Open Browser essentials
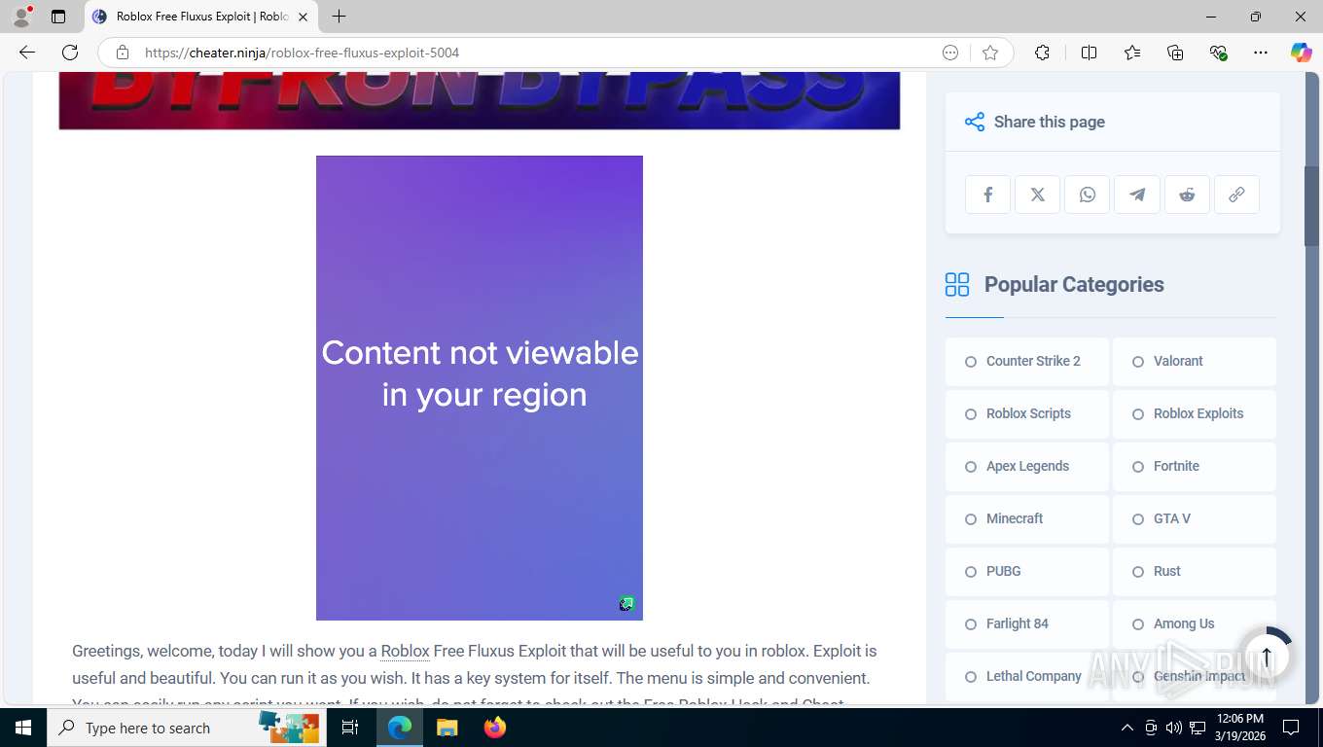The width and height of the screenshot is (1323, 747). tap(1218, 53)
